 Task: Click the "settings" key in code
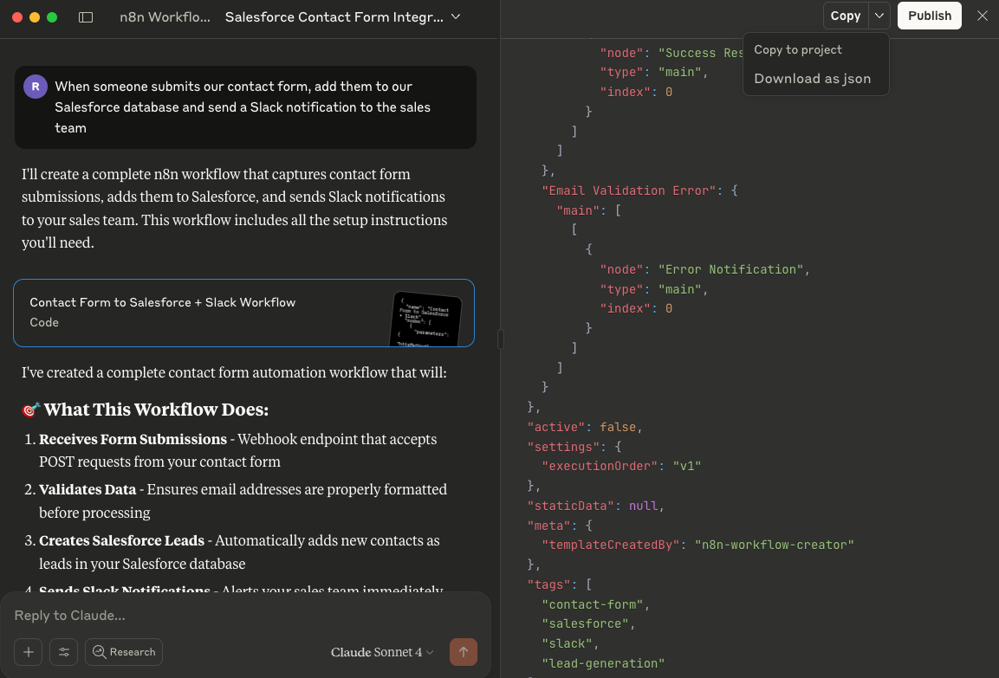click(563, 447)
